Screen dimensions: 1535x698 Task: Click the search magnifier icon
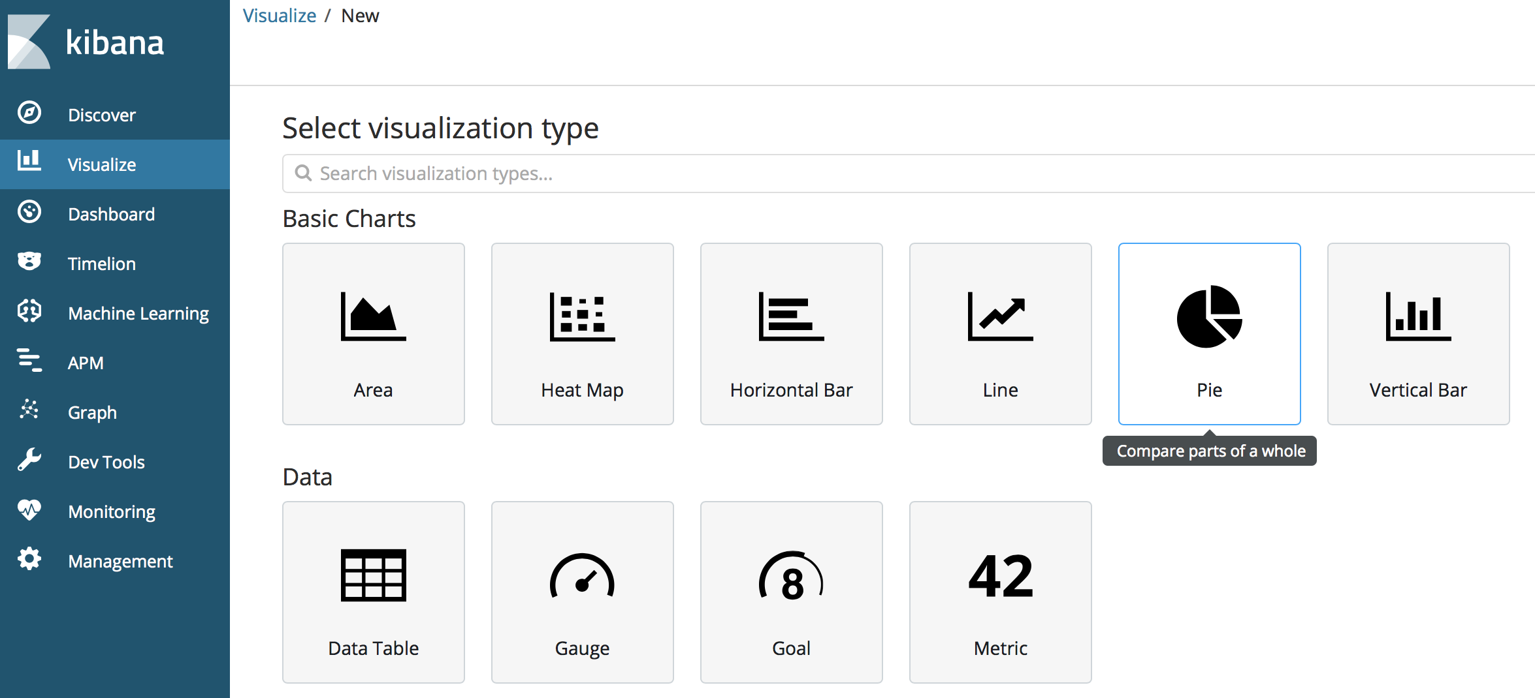click(x=303, y=173)
